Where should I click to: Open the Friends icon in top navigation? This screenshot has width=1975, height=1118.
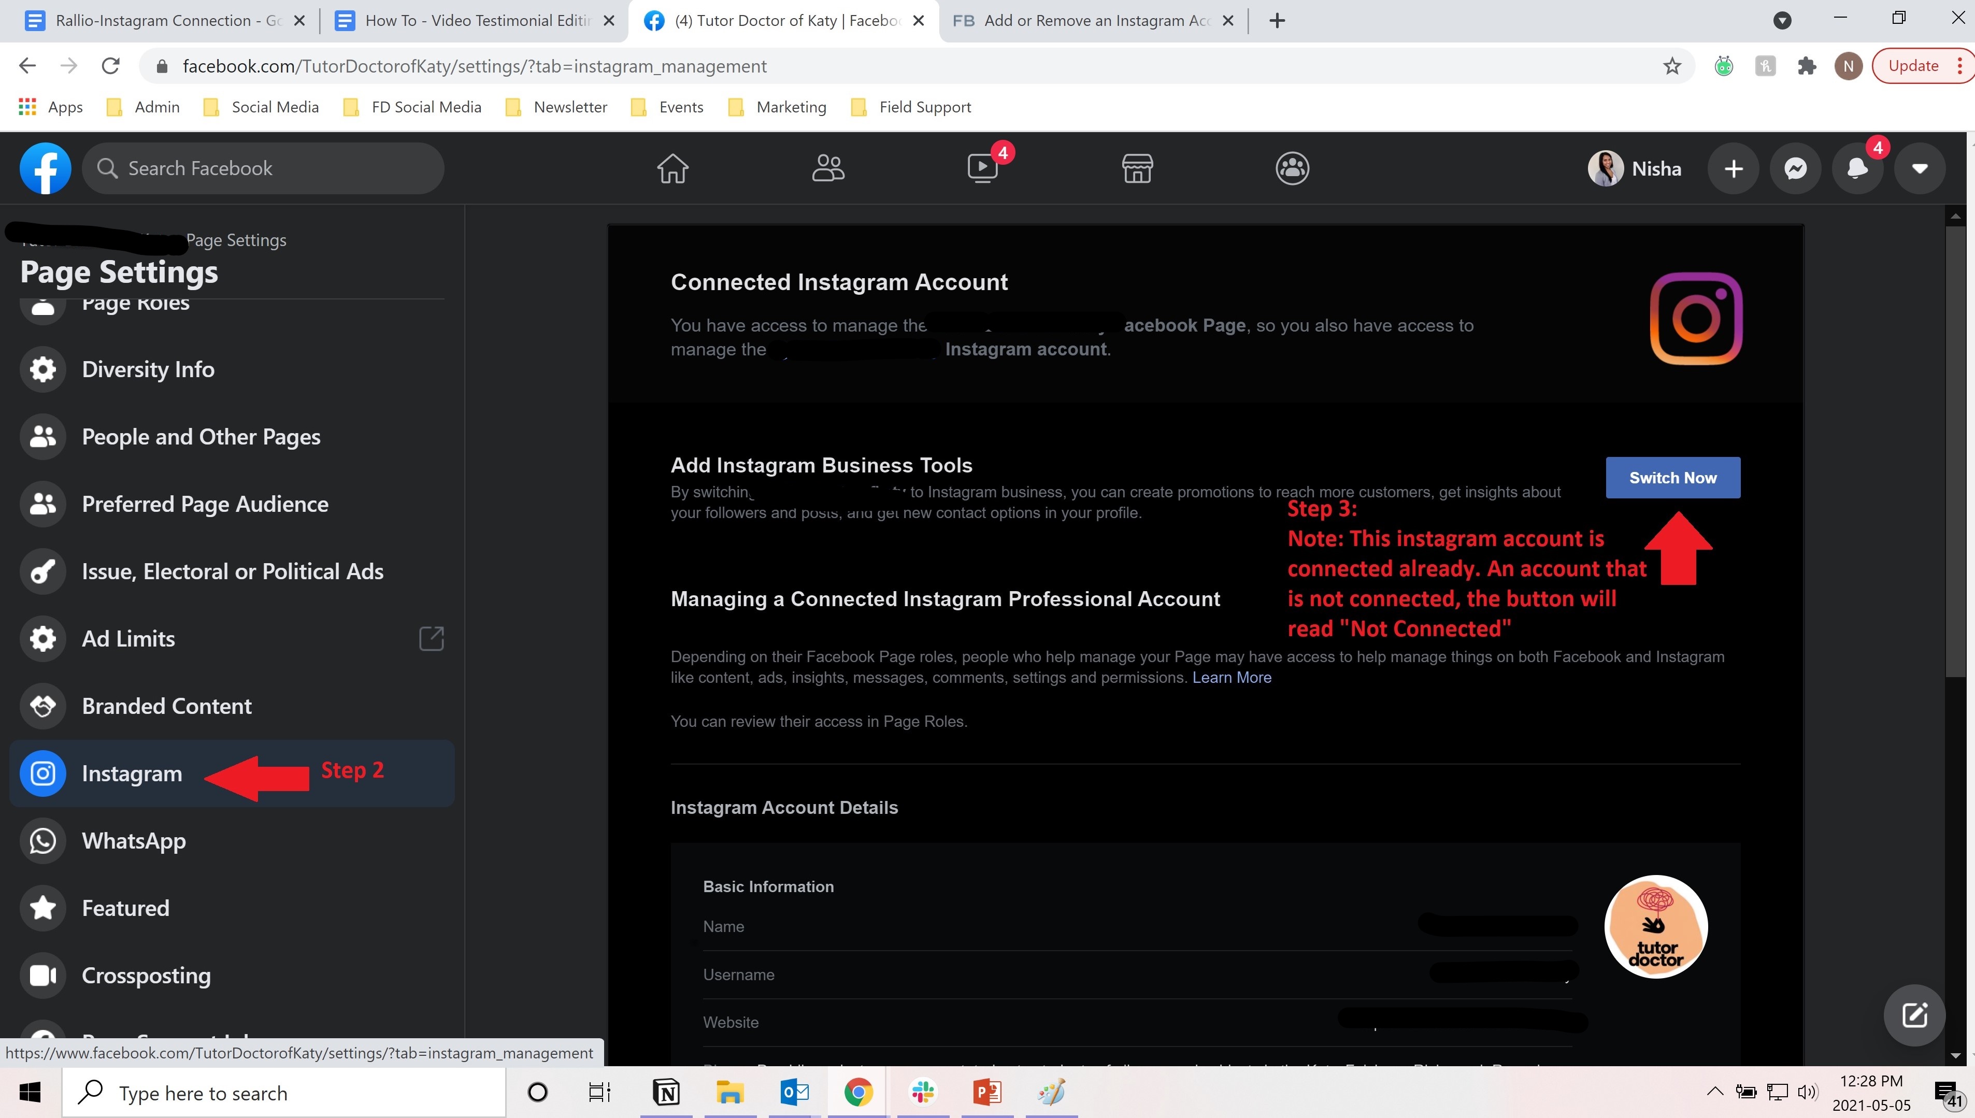click(x=828, y=168)
